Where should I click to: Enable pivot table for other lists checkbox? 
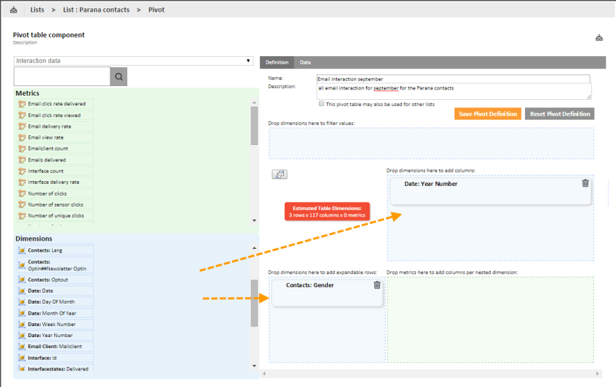click(322, 104)
